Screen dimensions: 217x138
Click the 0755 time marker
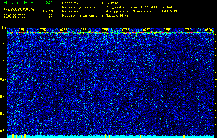pyautogui.click(x=105, y=30)
